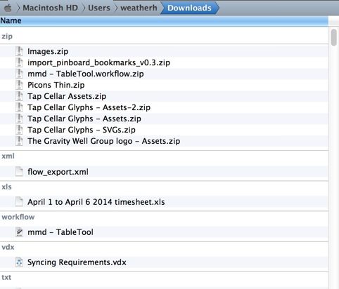Select the import_pinboard_bookmarks_v0.3.zip archive icon
This screenshot has width=339, height=289.
click(19, 62)
